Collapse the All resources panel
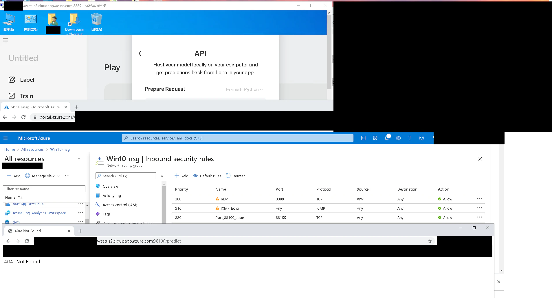The width and height of the screenshot is (552, 298). [x=79, y=159]
